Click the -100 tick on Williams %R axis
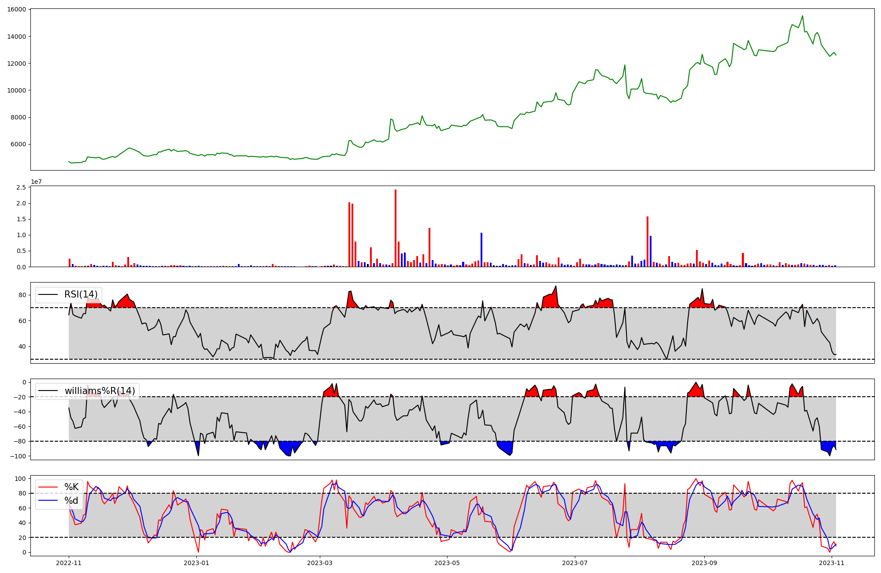This screenshot has height=573, width=881. tap(18, 456)
